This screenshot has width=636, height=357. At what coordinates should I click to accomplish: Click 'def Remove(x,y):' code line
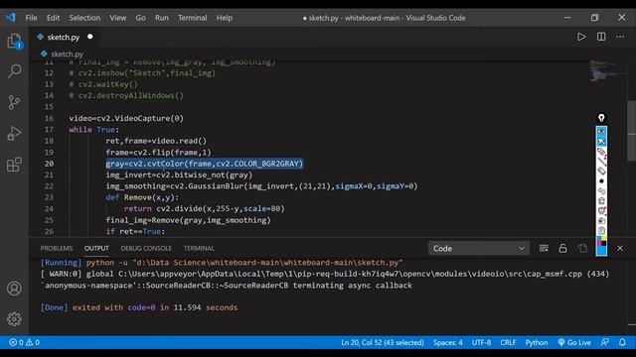pyautogui.click(x=142, y=197)
